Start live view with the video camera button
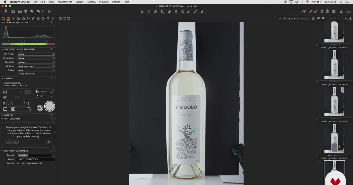This screenshot has width=353, height=185. point(40,108)
